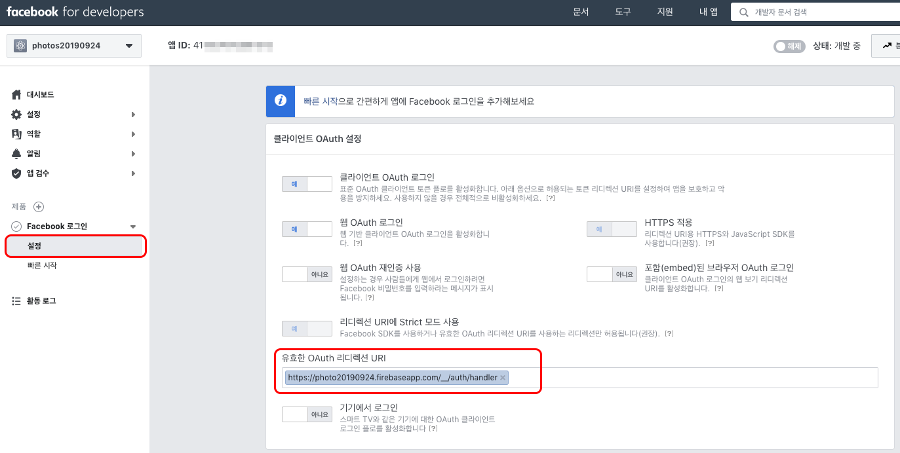Screen dimensions: 900x453
Task: Click the 상태: 개발 중 status text
Action: click(x=837, y=46)
